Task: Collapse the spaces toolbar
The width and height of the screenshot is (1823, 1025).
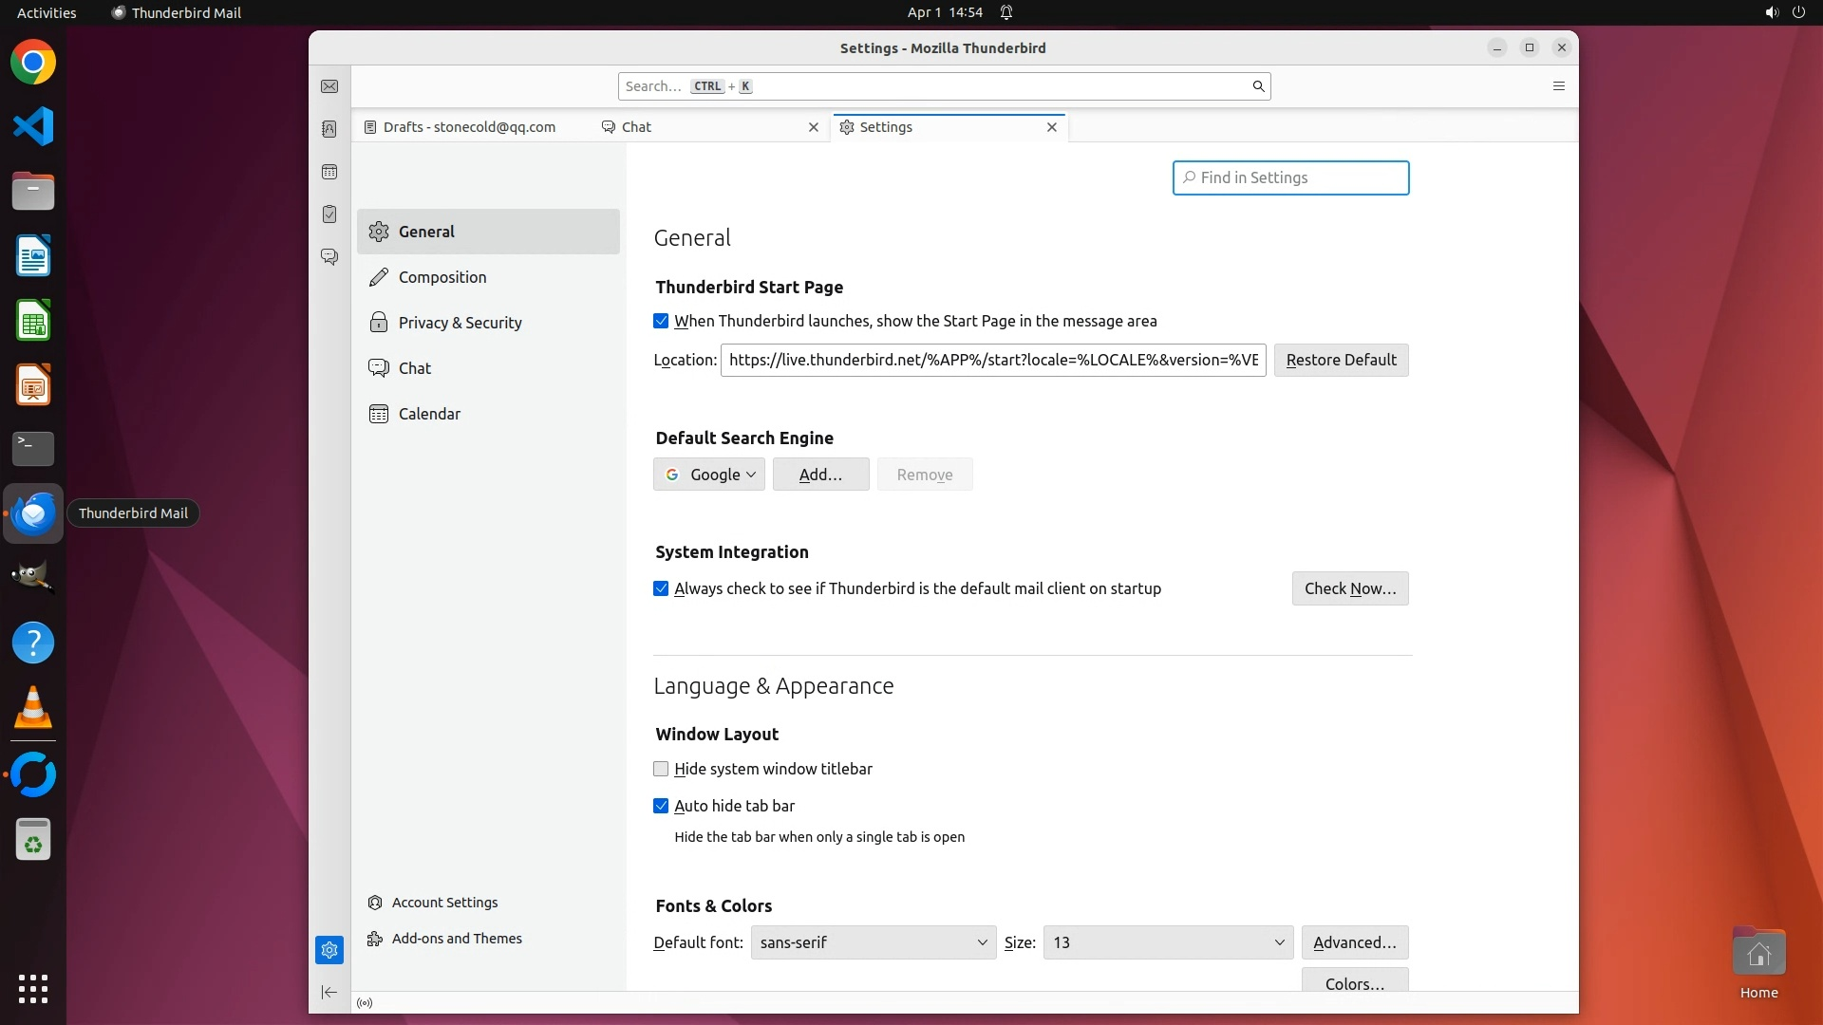Action: click(329, 992)
